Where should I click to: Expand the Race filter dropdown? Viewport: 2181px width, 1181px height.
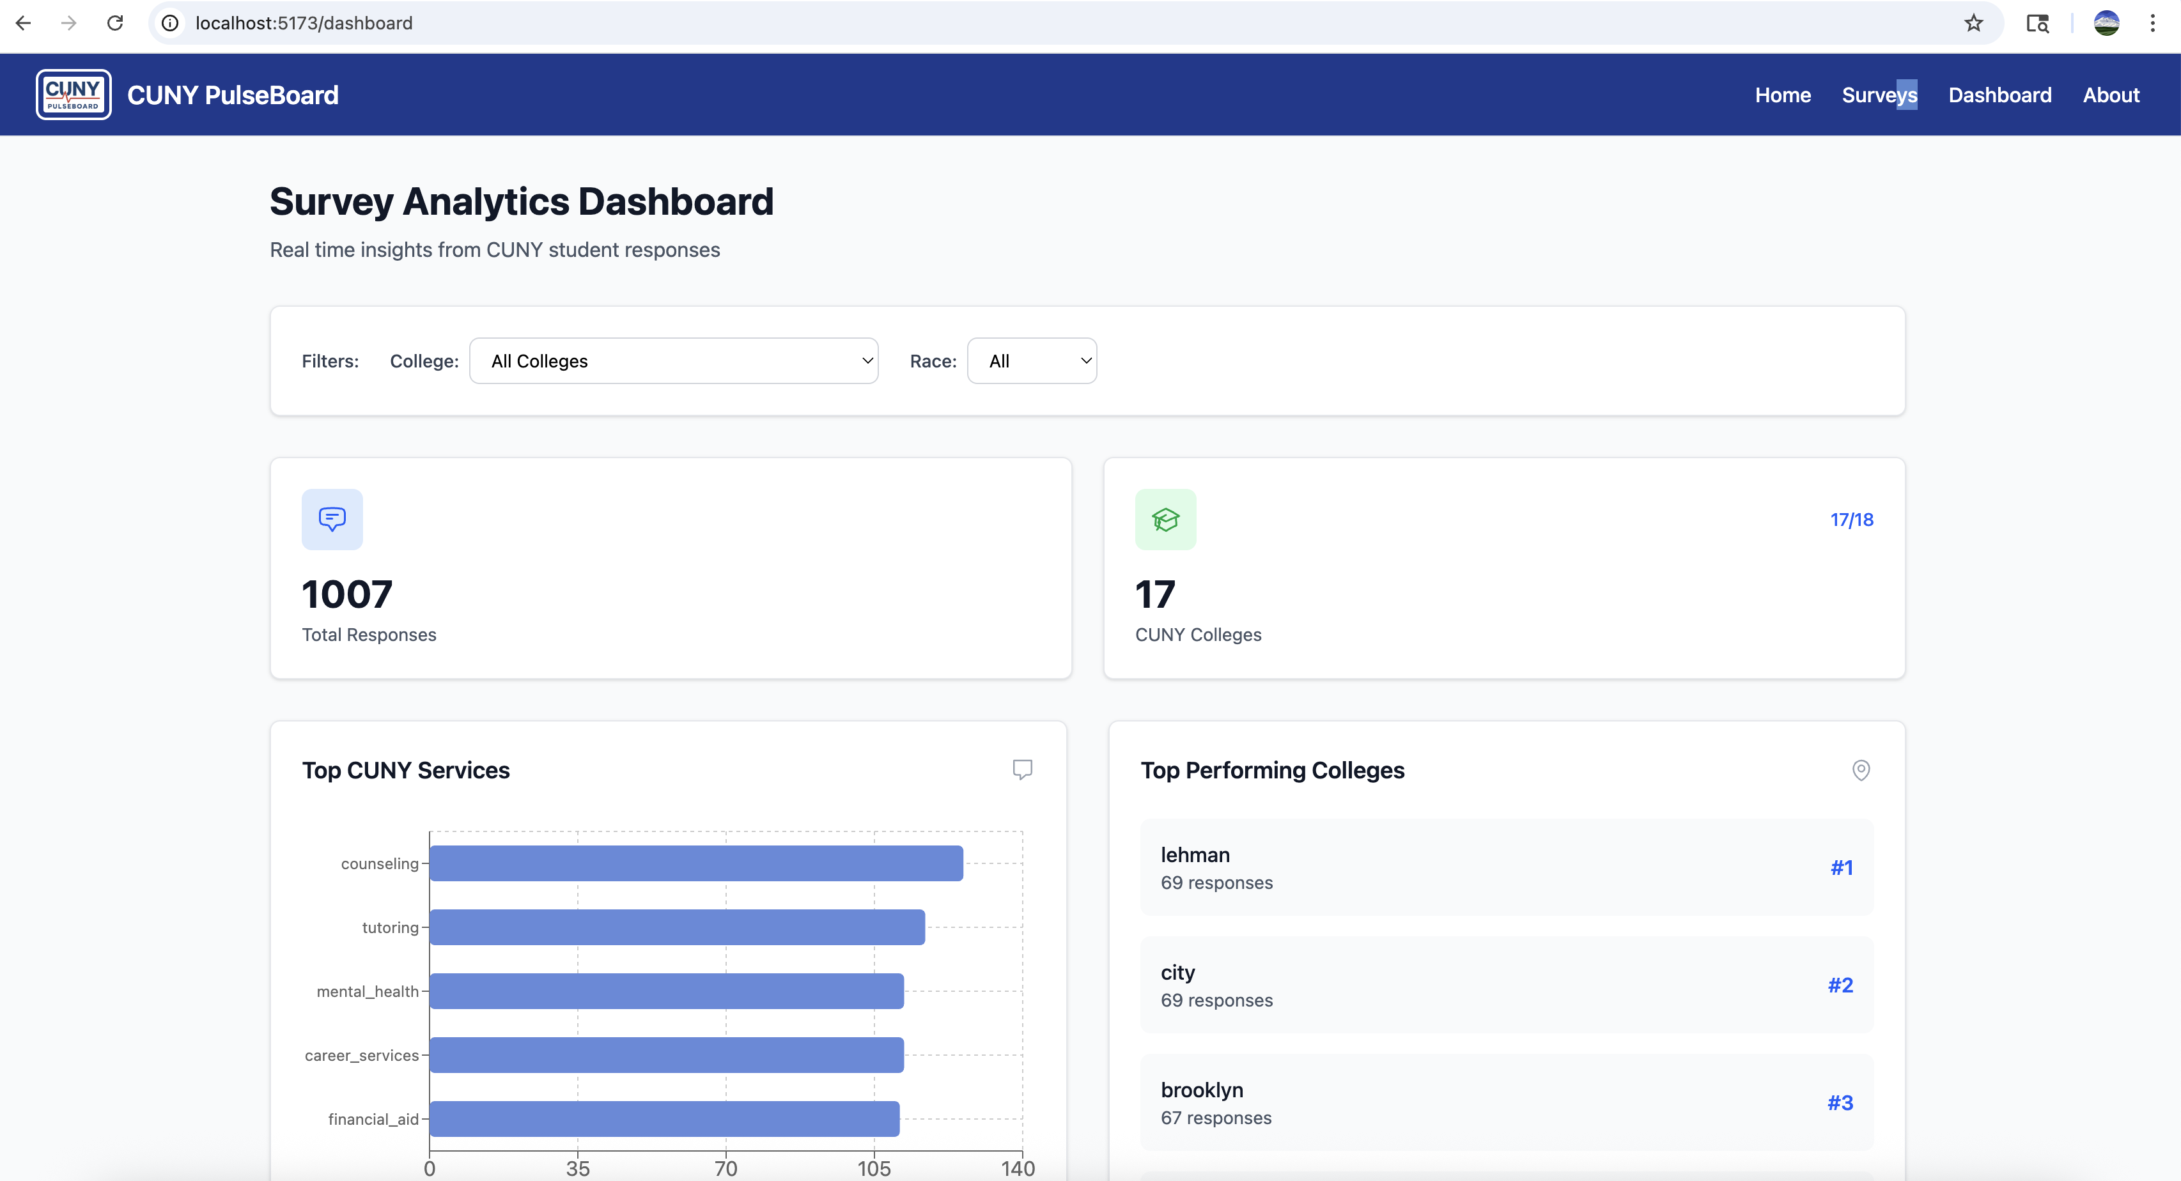coord(1031,360)
